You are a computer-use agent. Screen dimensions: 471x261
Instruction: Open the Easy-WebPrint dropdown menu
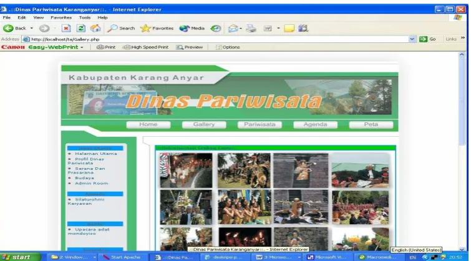tap(82, 47)
